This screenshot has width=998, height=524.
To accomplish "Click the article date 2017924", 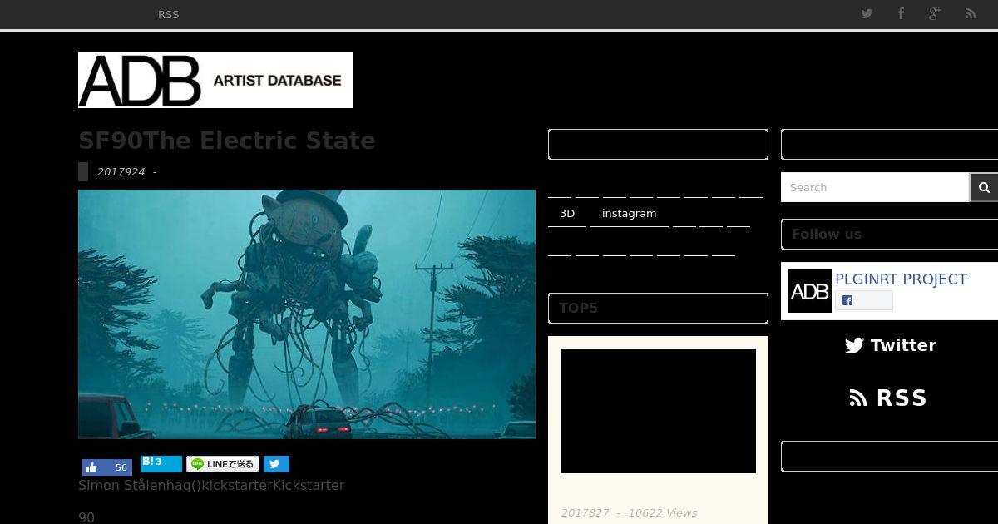I will tap(121, 172).
